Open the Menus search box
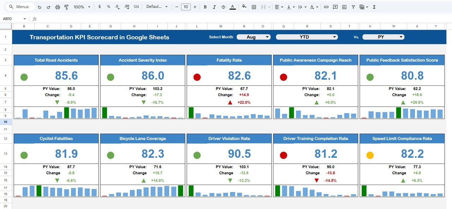 pyautogui.click(x=19, y=6)
